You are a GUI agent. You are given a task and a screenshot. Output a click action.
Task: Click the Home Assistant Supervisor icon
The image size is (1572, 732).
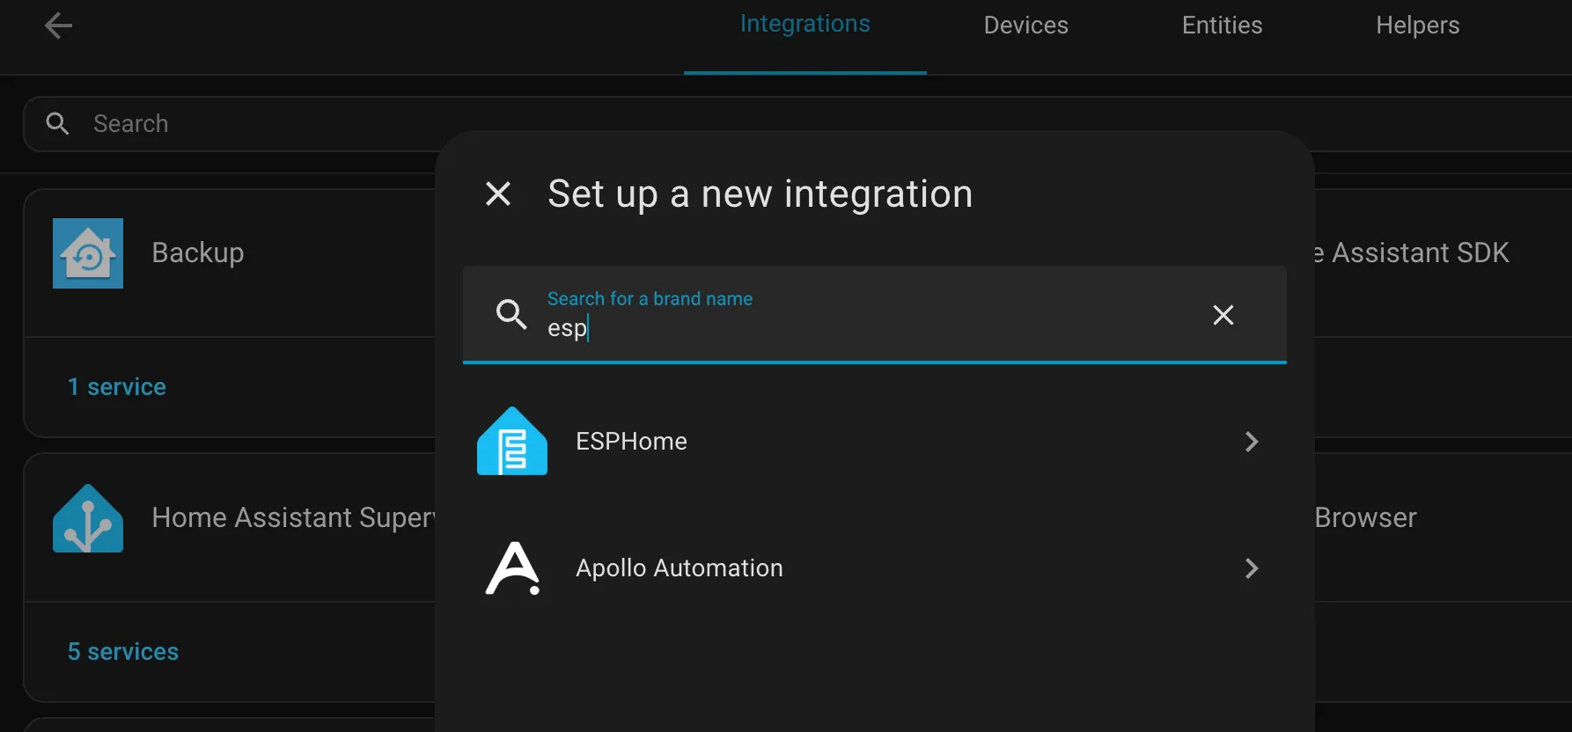88,518
